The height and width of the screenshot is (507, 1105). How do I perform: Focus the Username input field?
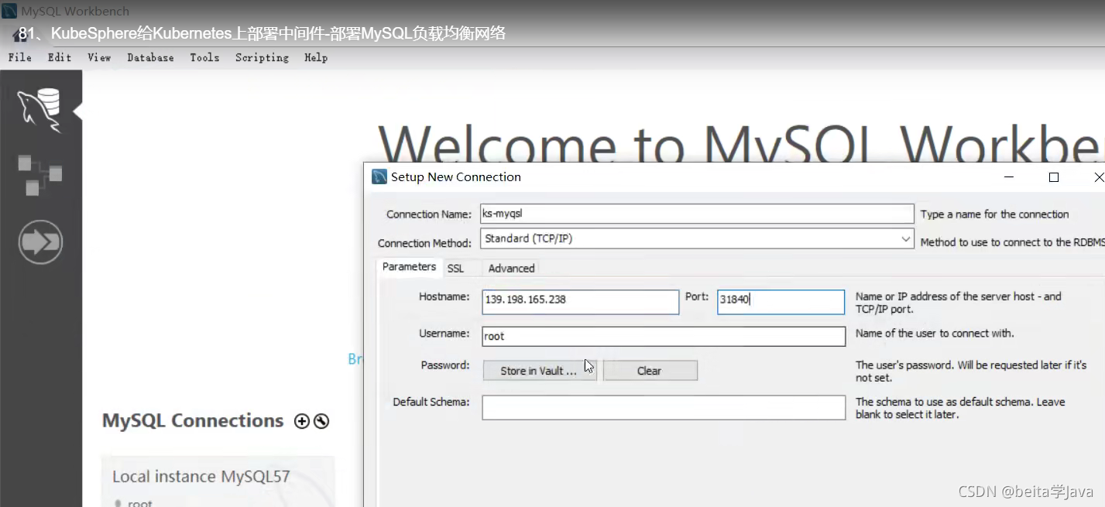point(664,336)
